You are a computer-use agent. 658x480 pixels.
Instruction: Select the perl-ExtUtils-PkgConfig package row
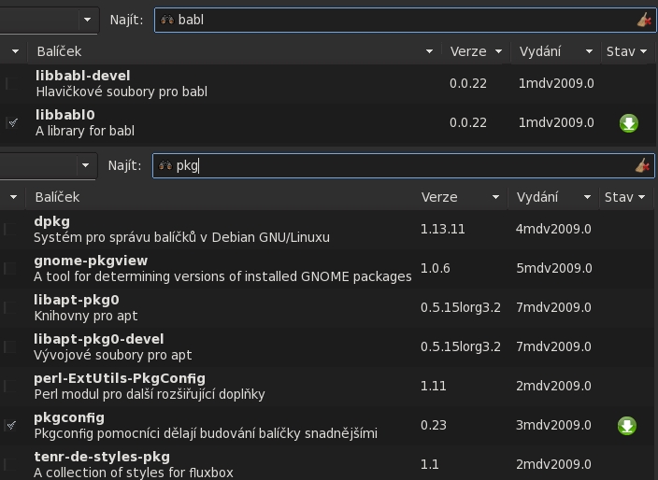pos(224,386)
